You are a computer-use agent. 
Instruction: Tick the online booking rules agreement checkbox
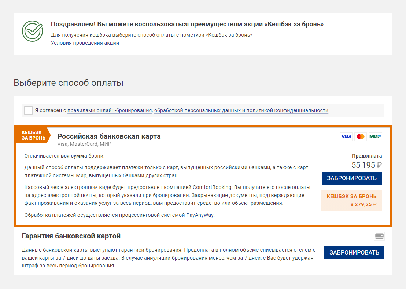28,110
